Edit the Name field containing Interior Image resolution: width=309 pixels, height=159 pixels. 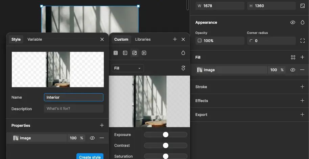click(74, 97)
